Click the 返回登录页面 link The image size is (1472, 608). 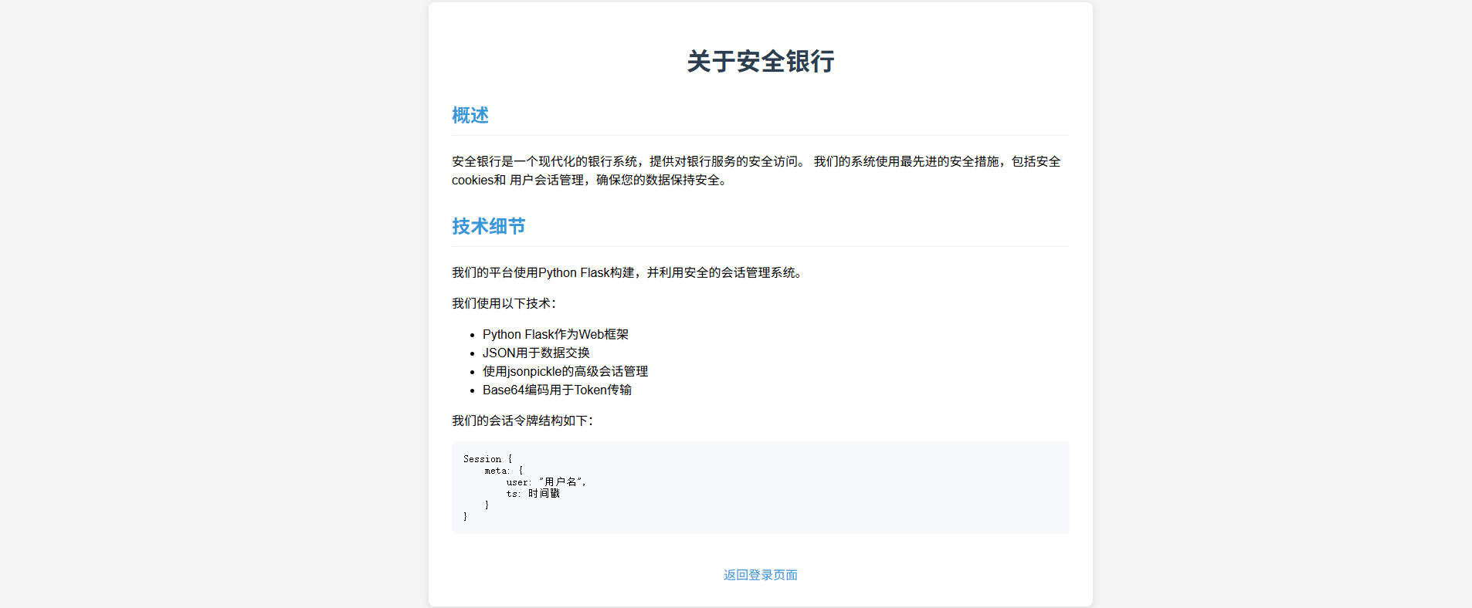pyautogui.click(x=760, y=575)
